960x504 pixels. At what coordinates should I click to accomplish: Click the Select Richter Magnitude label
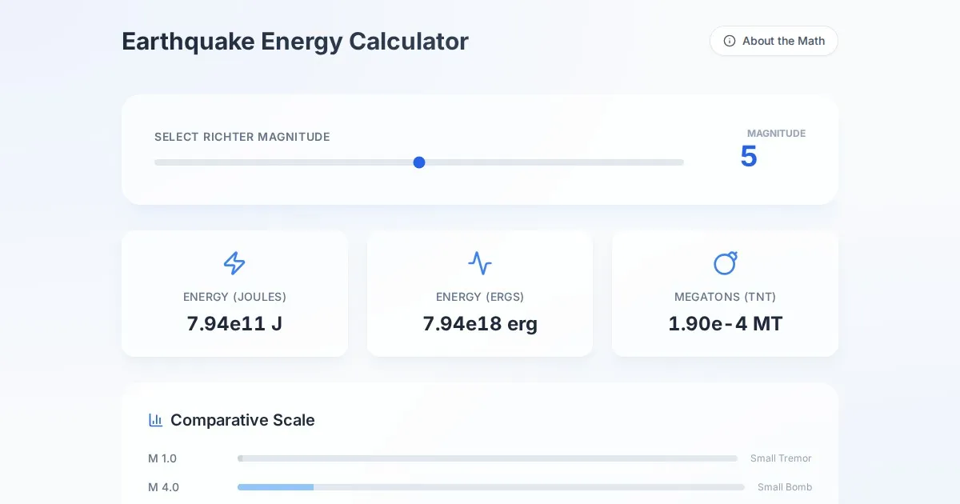[242, 137]
